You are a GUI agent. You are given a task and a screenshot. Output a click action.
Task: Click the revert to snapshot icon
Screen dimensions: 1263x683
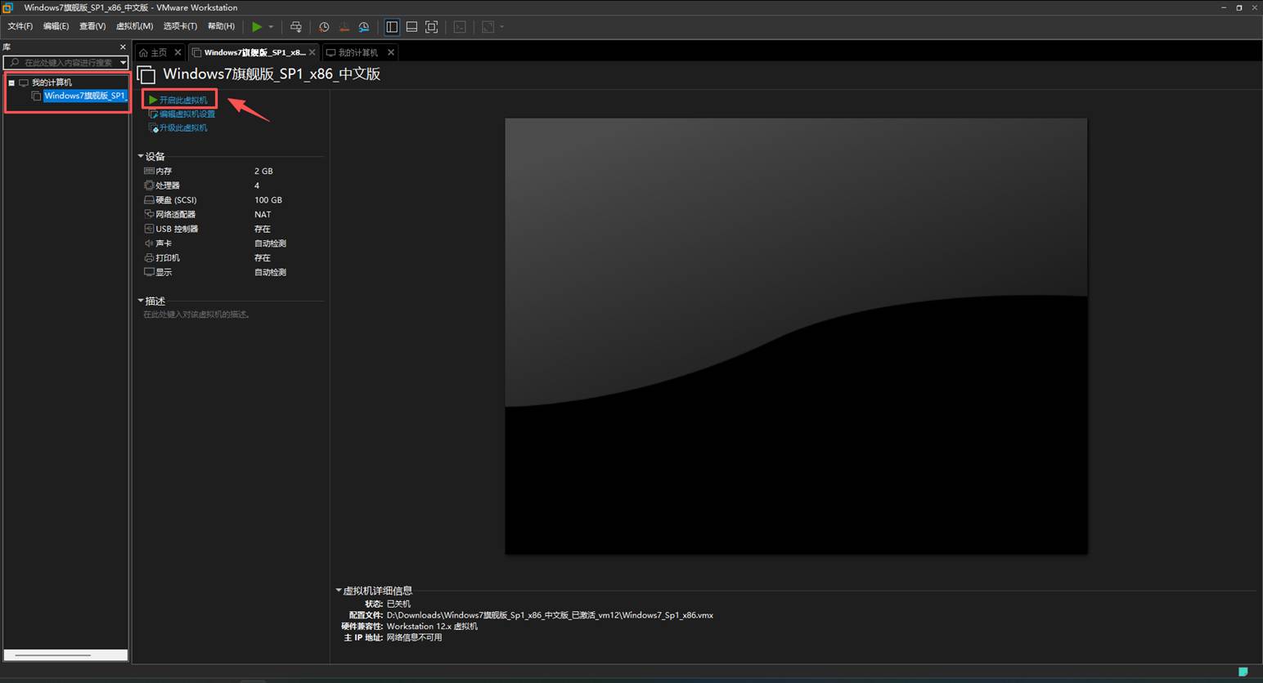pyautogui.click(x=344, y=27)
